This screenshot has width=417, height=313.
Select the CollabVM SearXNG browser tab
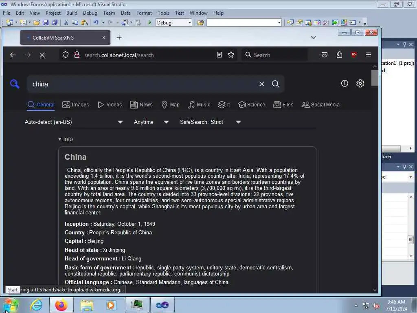pos(65,38)
